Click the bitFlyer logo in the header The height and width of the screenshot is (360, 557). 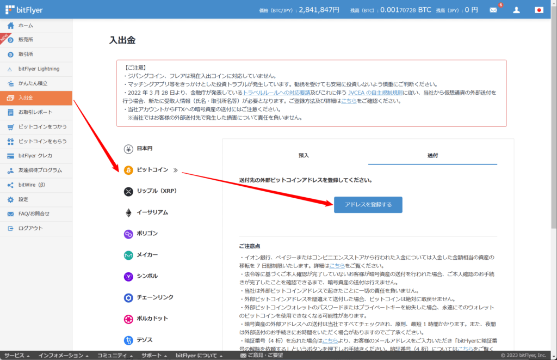click(x=24, y=10)
